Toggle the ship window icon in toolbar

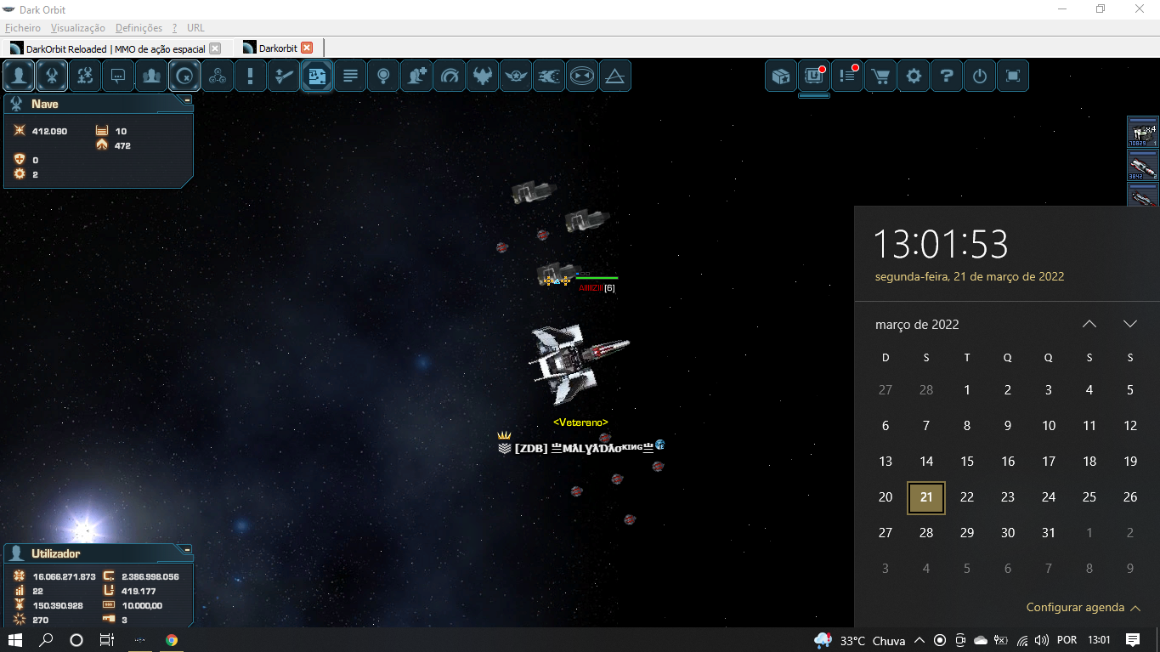point(52,76)
